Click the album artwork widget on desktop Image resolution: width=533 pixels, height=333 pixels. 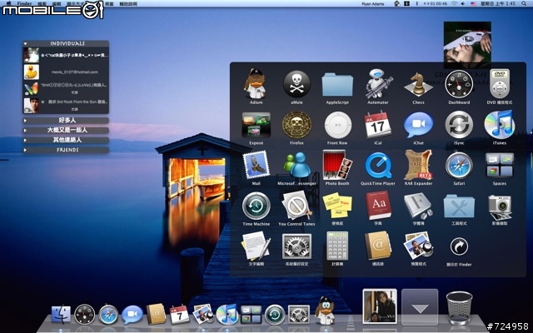(x=467, y=45)
